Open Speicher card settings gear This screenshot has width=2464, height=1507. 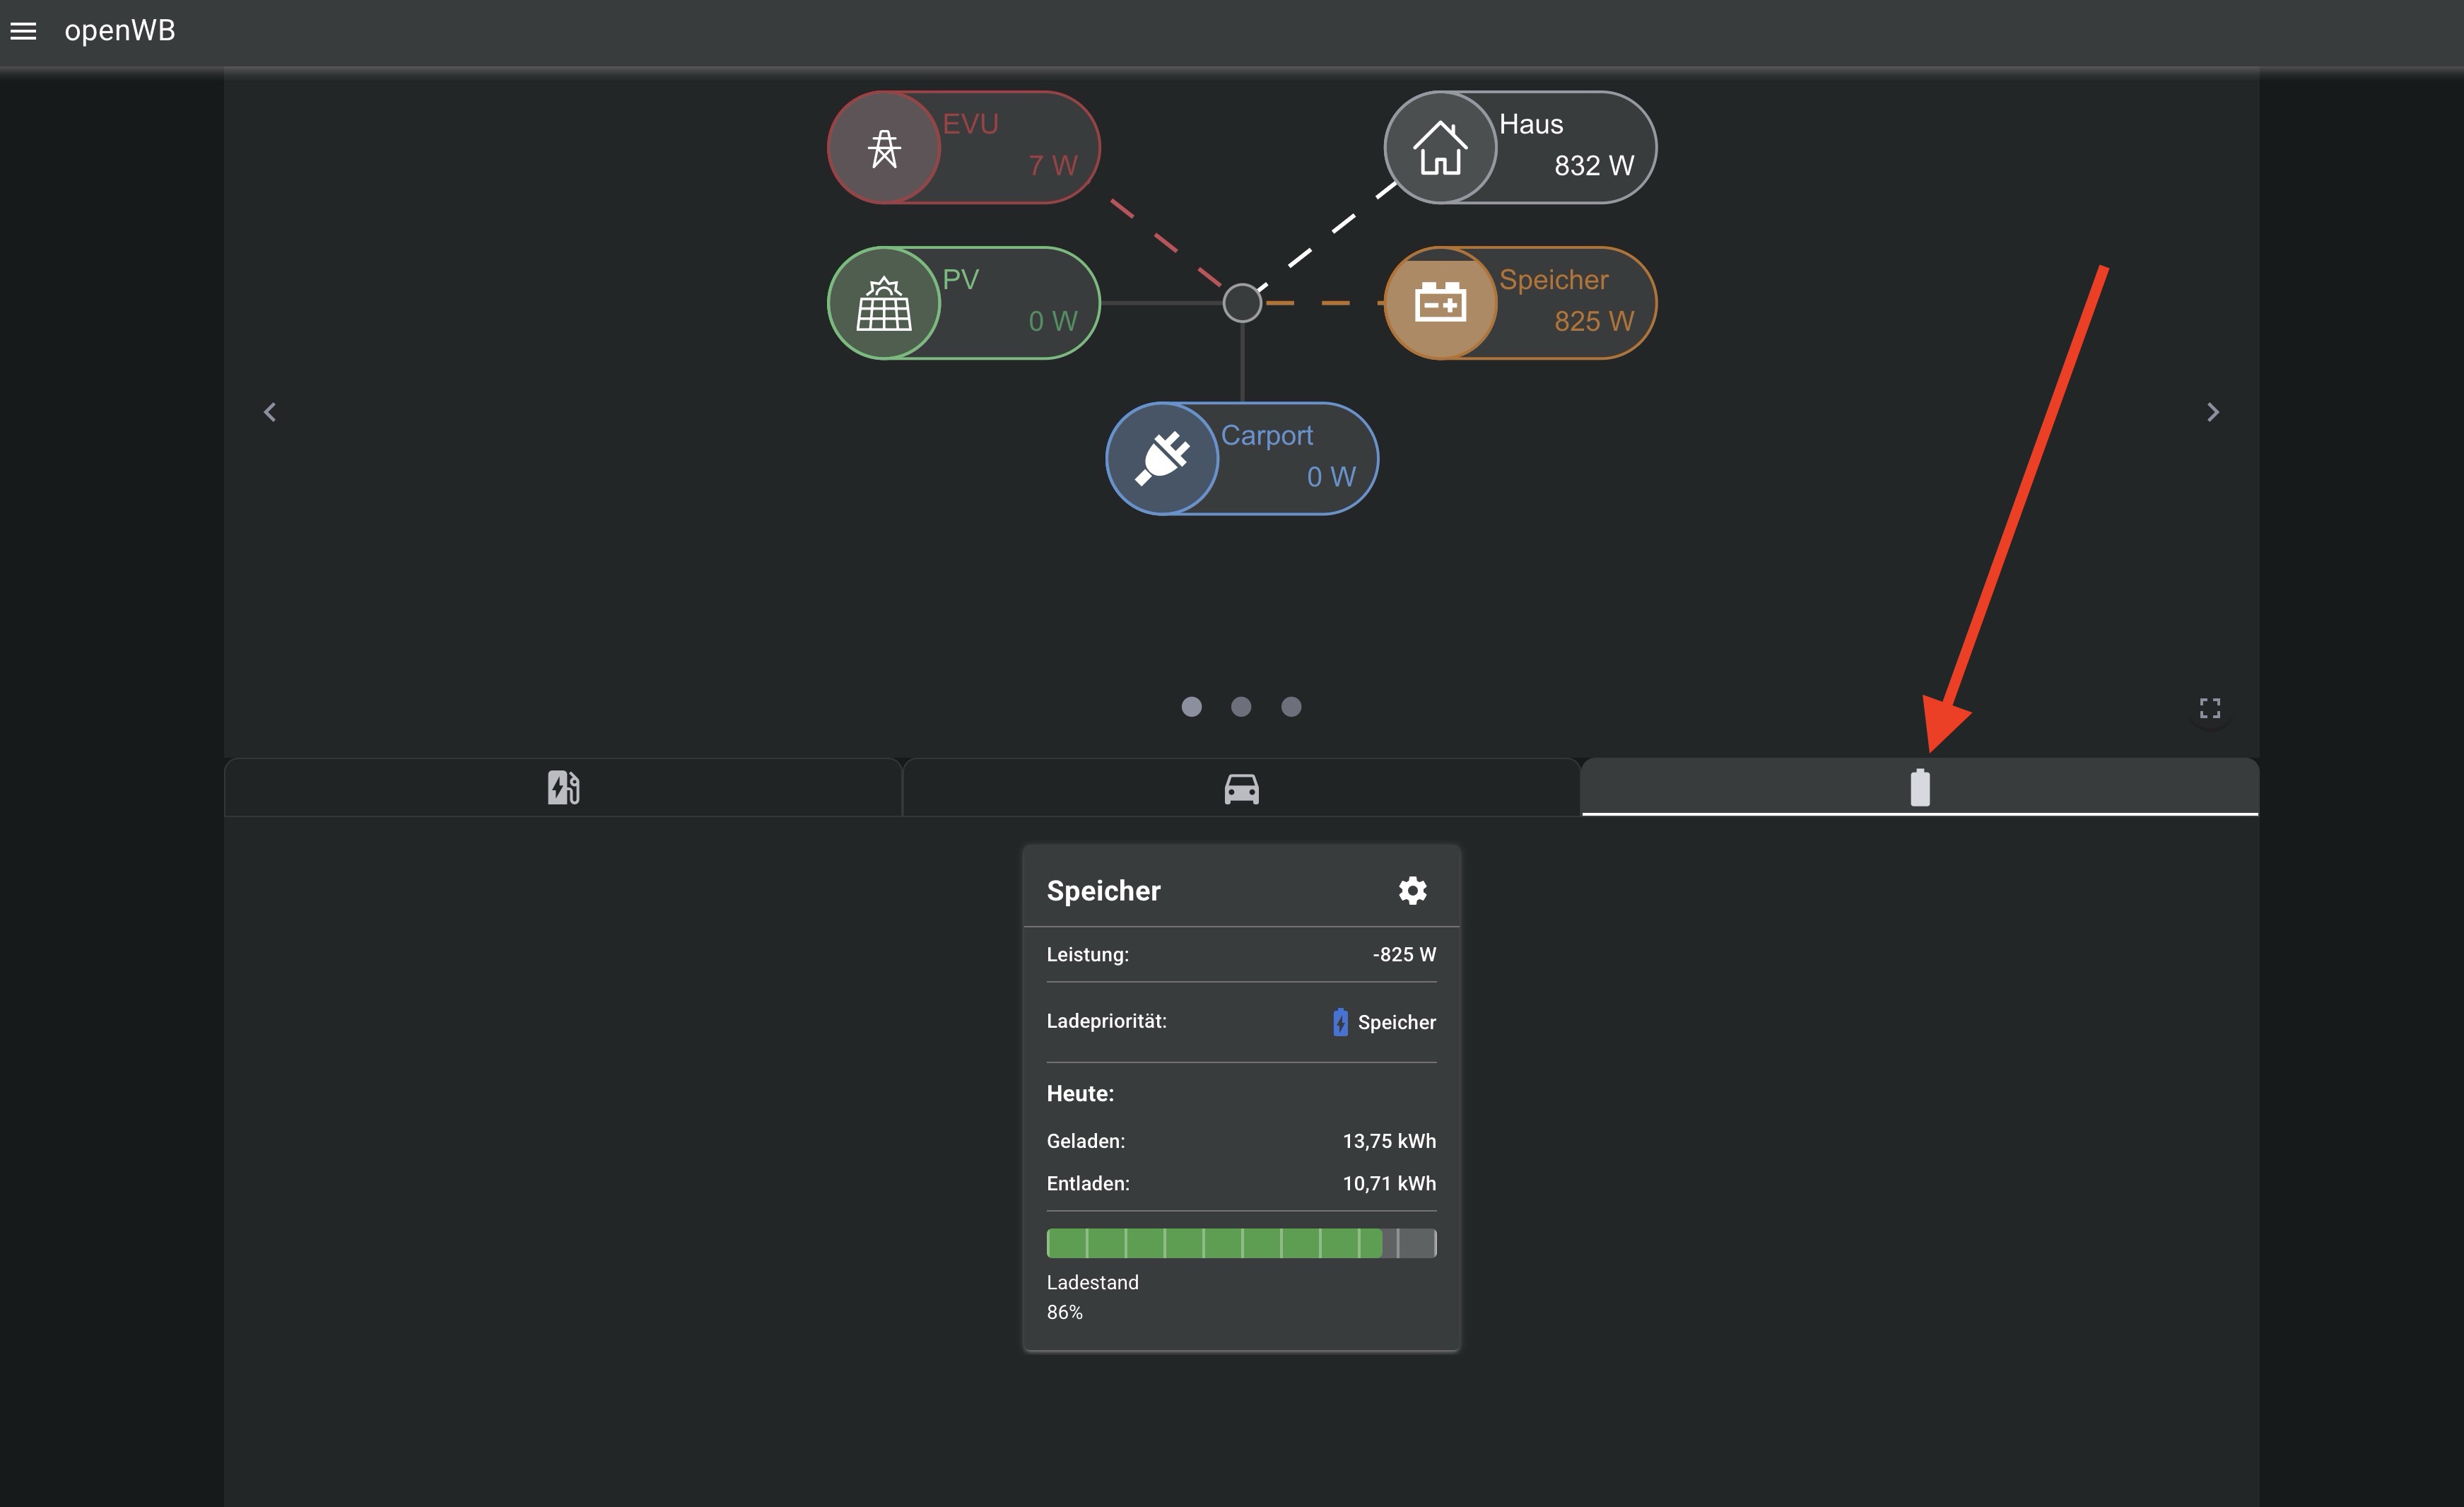point(1412,890)
